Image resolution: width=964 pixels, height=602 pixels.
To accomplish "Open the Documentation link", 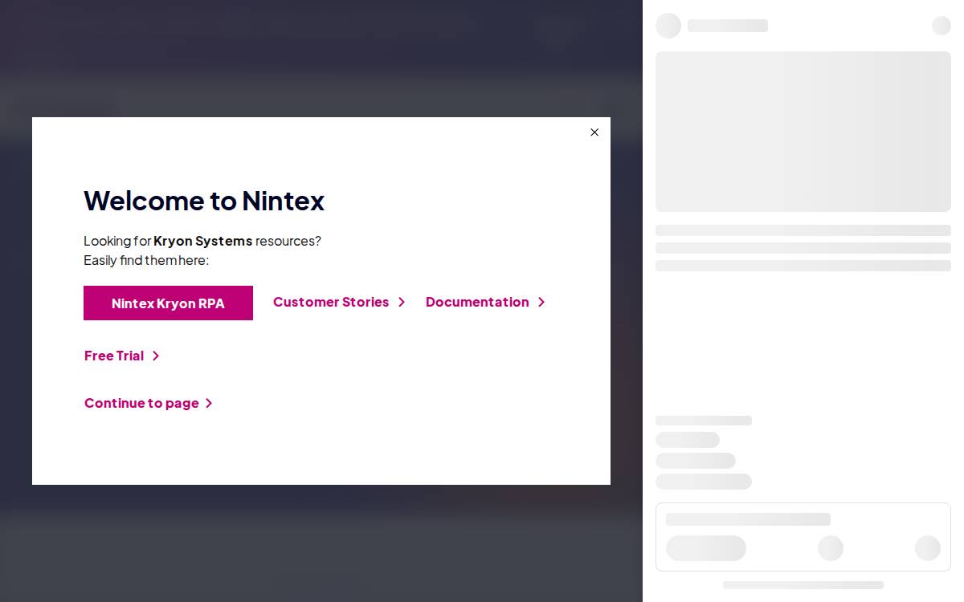I will (485, 302).
